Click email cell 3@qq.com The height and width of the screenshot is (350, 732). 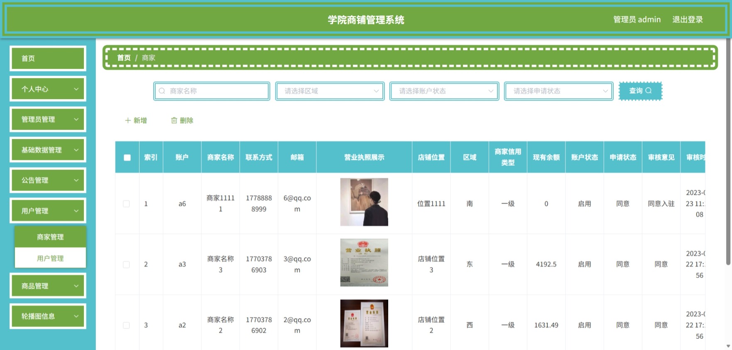point(297,264)
